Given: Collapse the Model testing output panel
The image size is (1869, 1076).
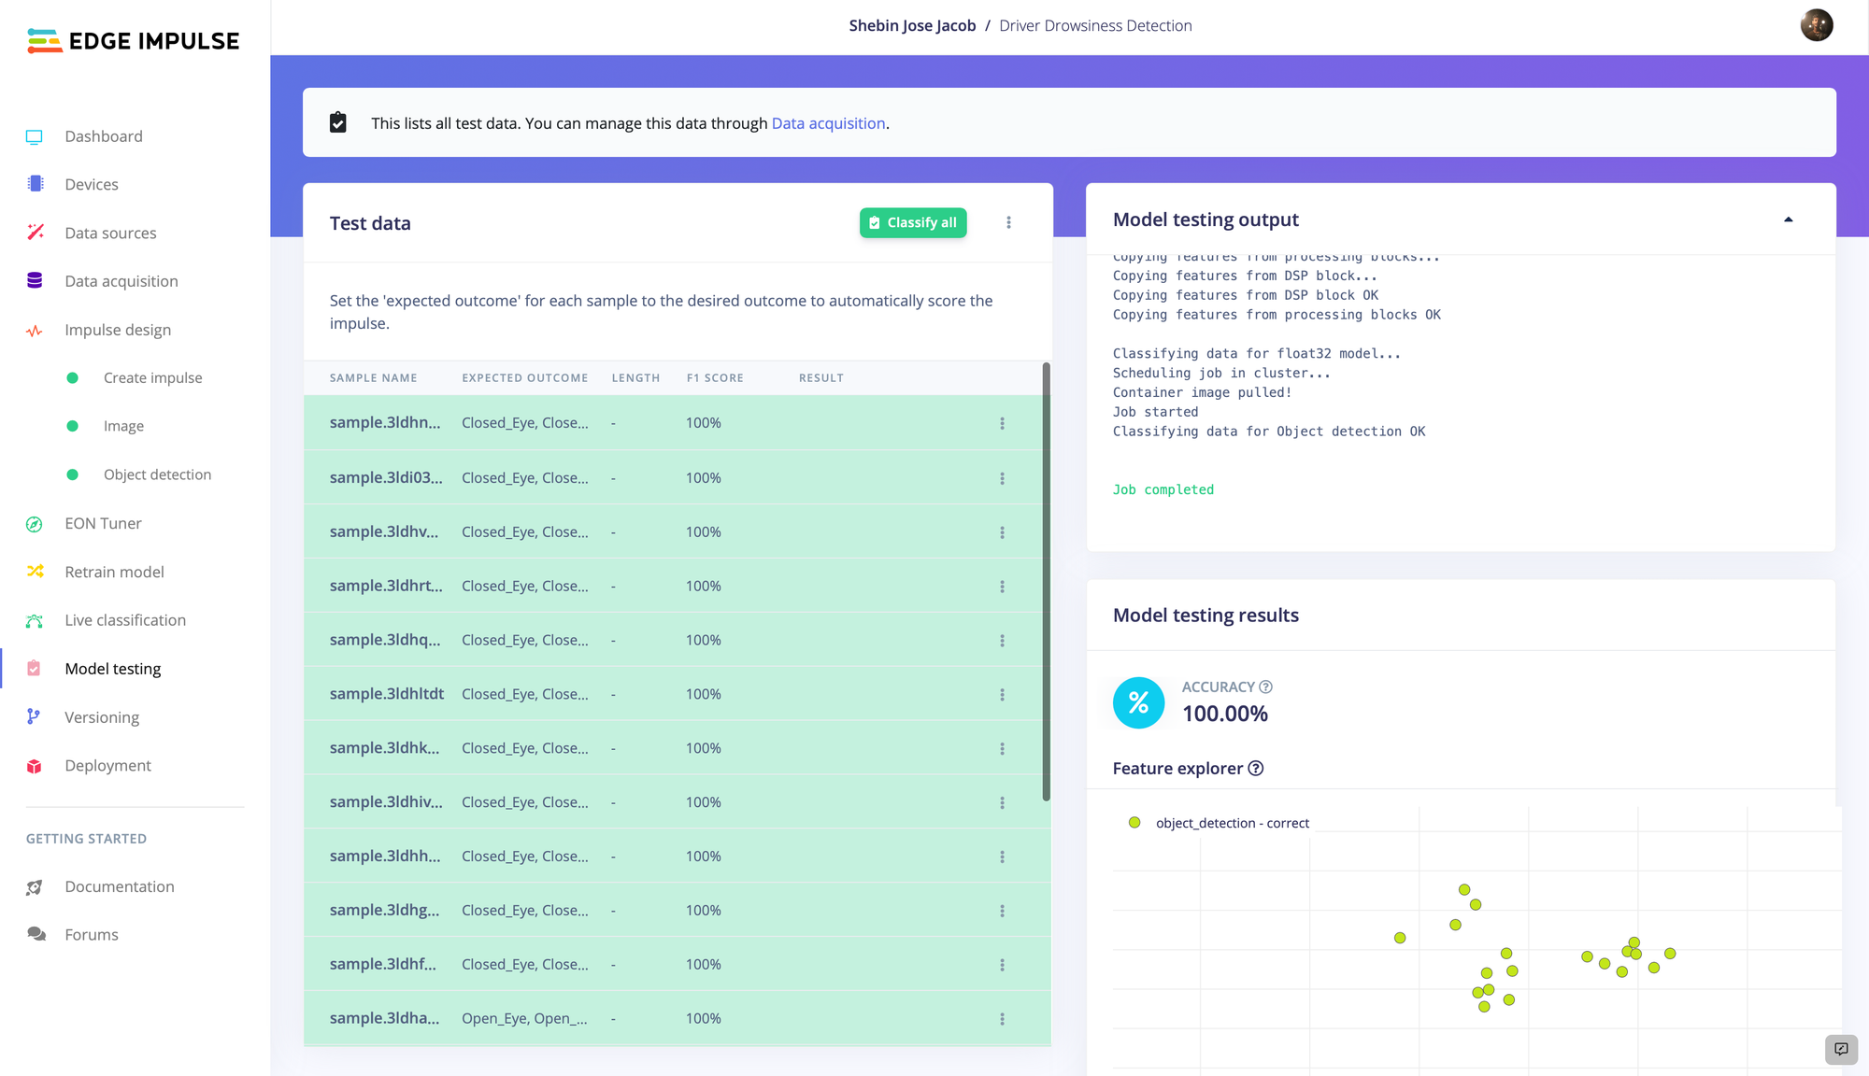Looking at the screenshot, I should 1789,219.
